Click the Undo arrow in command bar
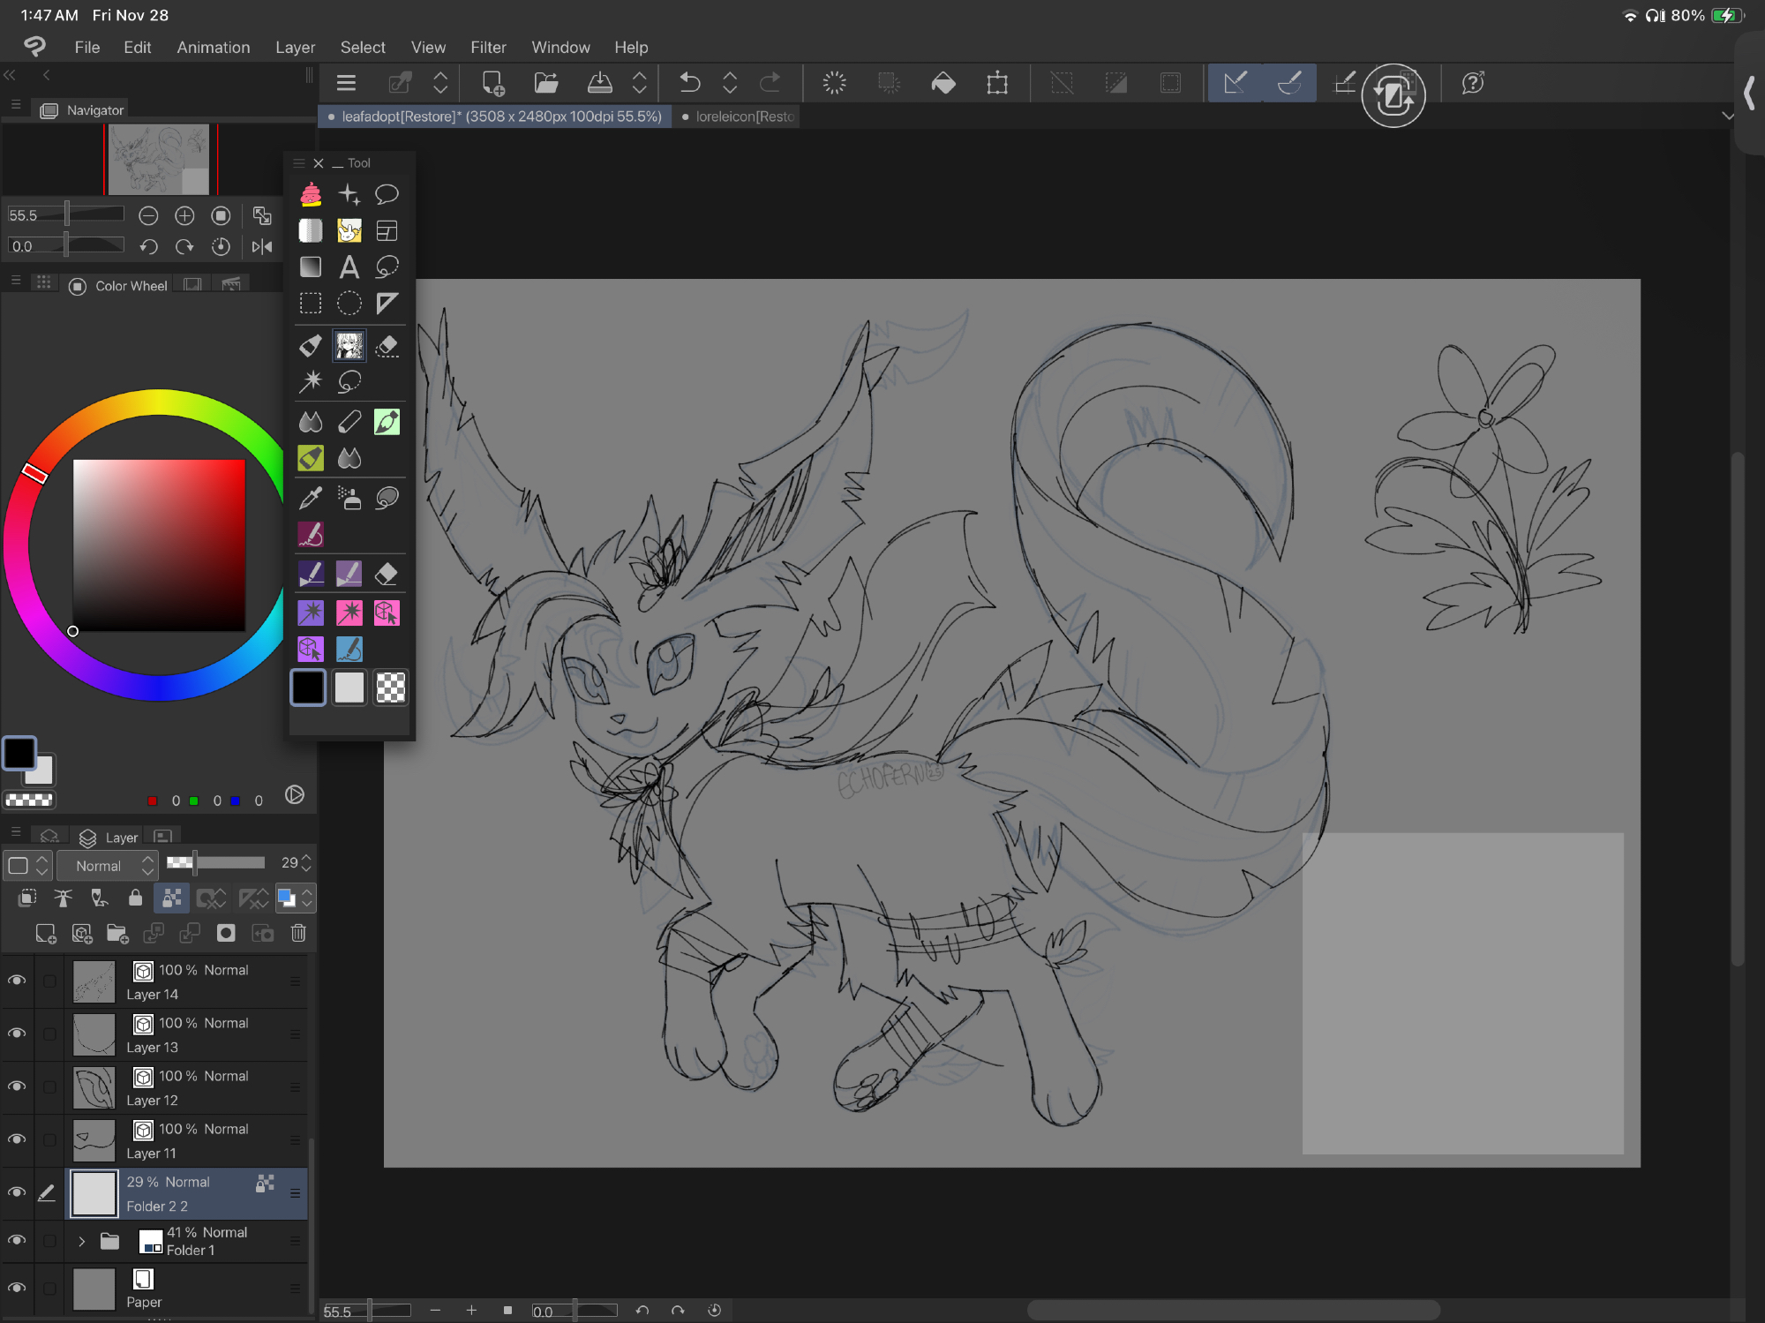The width and height of the screenshot is (1765, 1323). click(689, 83)
